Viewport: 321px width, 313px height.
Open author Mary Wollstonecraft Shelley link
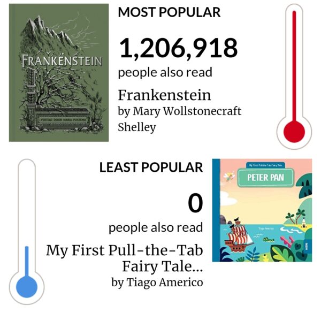tap(179, 119)
